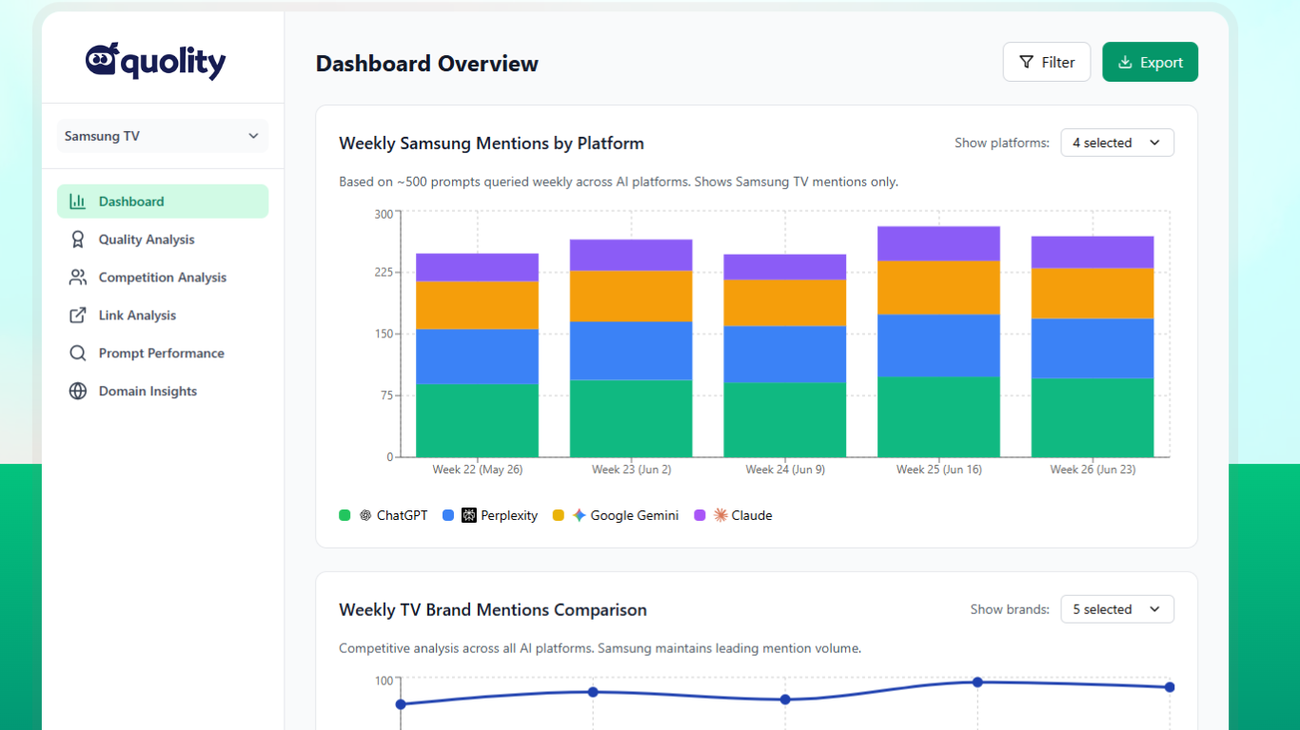
Task: Click the Perplexity legend label
Action: click(x=509, y=515)
